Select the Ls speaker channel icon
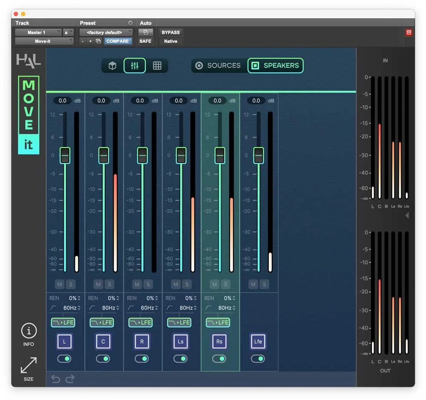This screenshot has height=400, width=426. click(181, 342)
